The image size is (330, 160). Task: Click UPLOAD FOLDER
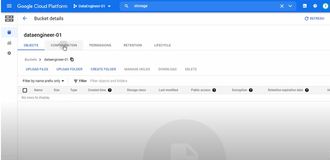[x=70, y=69]
